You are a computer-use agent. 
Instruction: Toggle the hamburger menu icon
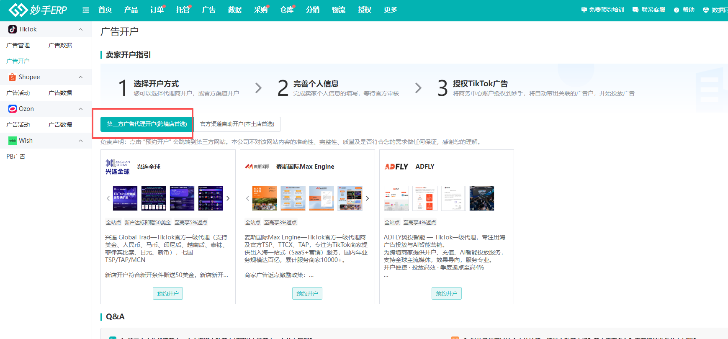pos(86,10)
